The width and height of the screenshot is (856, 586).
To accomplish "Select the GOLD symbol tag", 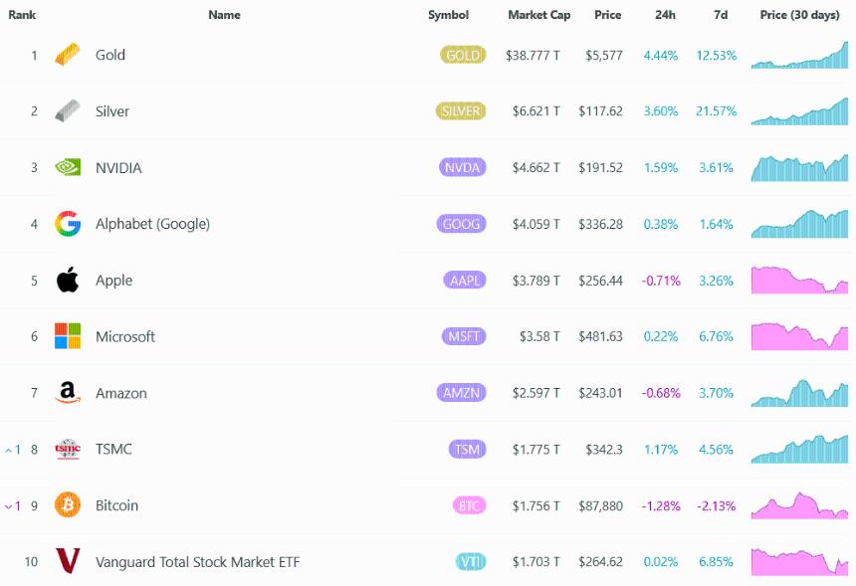I will [463, 55].
